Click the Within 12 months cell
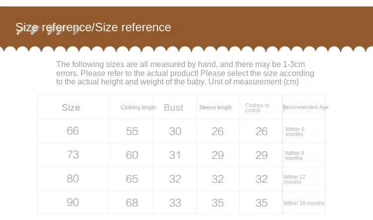The image size is (373, 220). [x=294, y=179]
